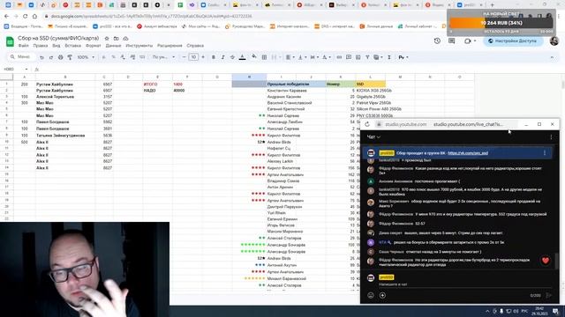Open vertical align dropdown
Viewport: 565px width, 317px height.
click(301, 57)
